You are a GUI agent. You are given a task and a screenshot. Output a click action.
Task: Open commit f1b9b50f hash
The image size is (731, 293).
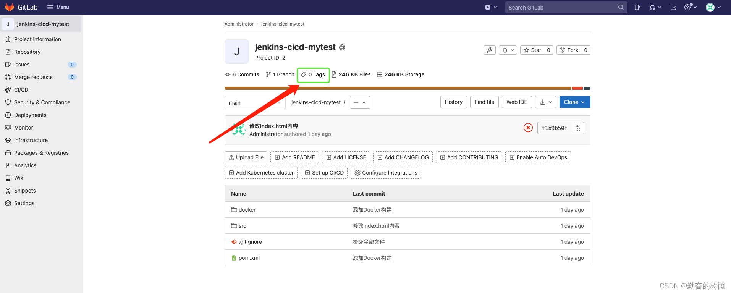[555, 128]
